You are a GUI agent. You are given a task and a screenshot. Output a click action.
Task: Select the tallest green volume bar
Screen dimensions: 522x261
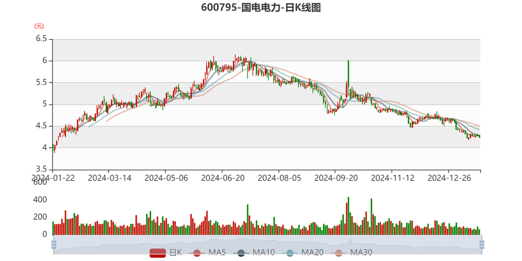point(348,216)
